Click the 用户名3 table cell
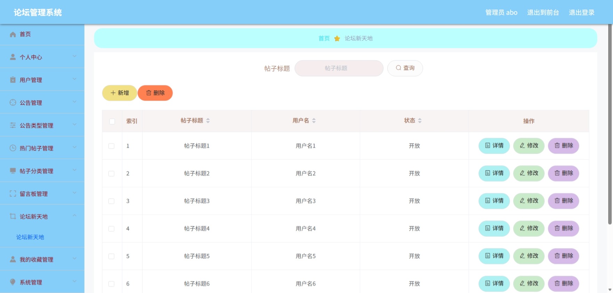This screenshot has height=293, width=613. click(x=306, y=201)
